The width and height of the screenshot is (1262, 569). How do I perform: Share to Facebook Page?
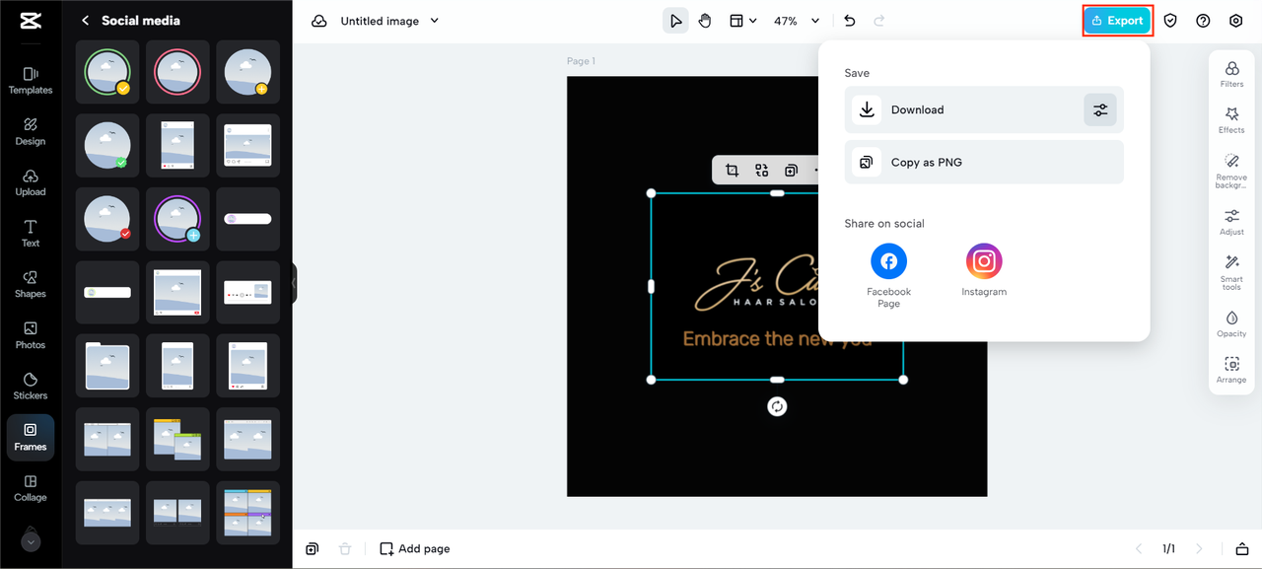coord(888,275)
